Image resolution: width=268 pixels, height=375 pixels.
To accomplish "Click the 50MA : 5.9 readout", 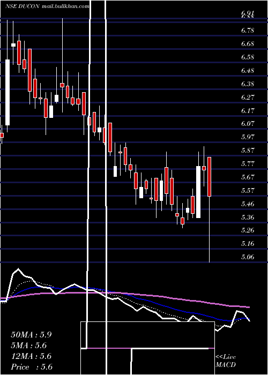I will click(x=31, y=335).
